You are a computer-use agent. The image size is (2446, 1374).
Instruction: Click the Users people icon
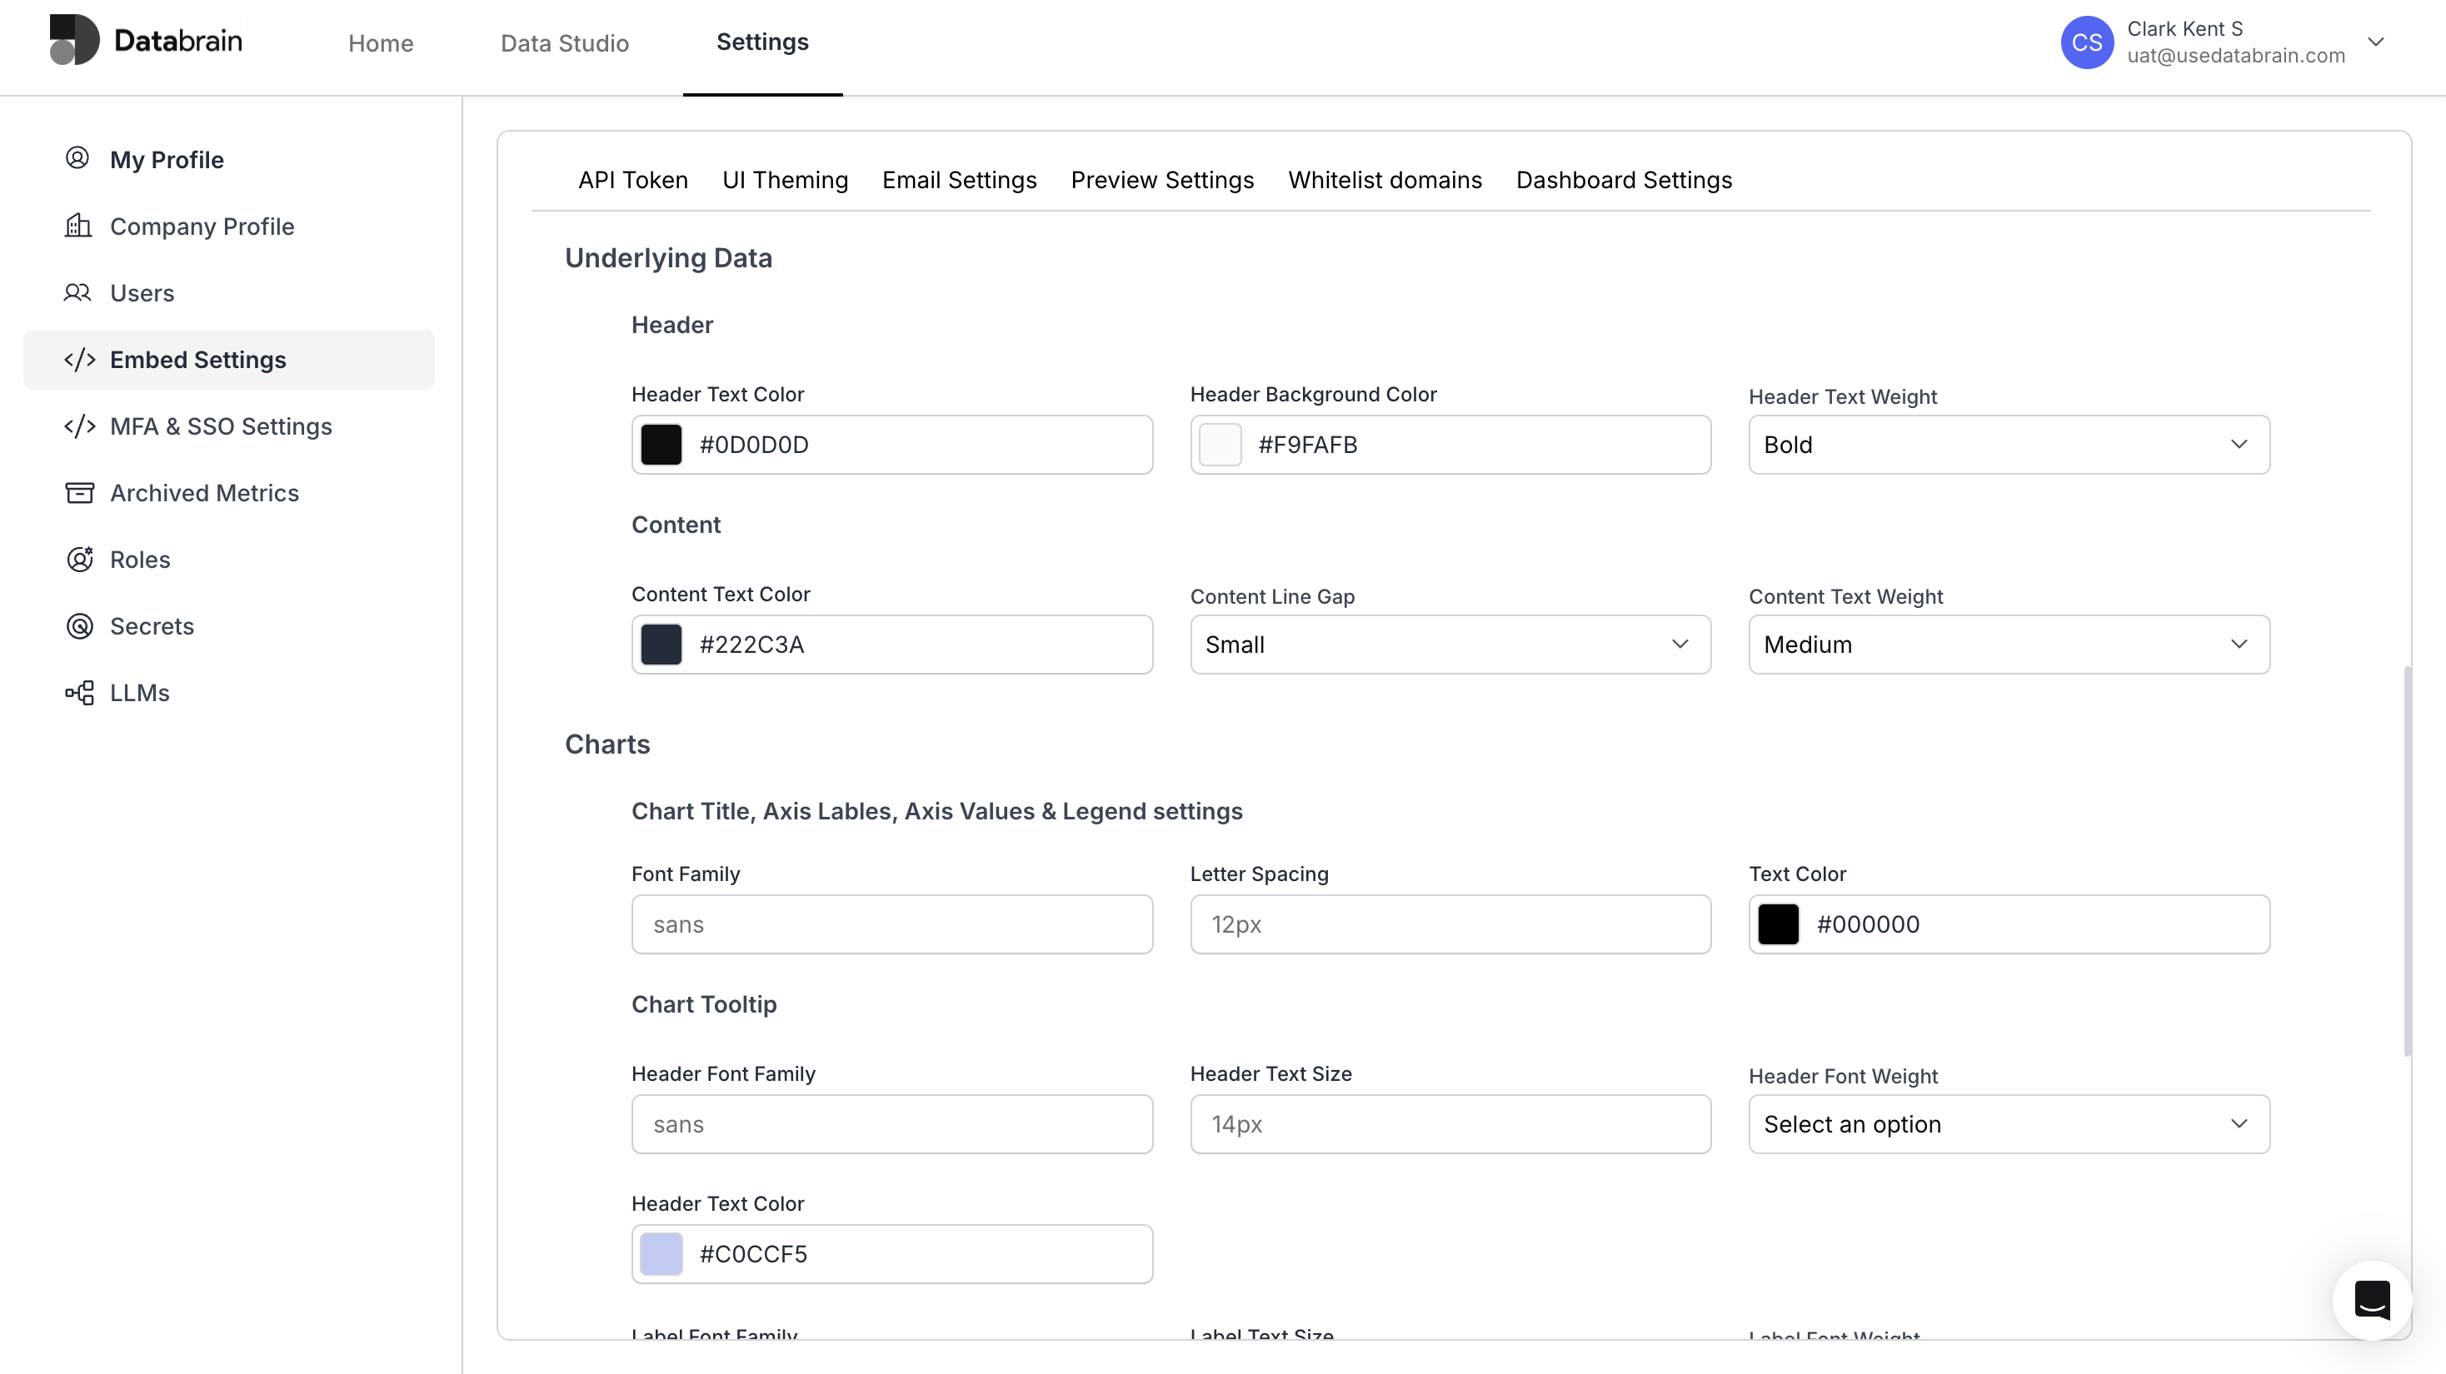pos(77,292)
